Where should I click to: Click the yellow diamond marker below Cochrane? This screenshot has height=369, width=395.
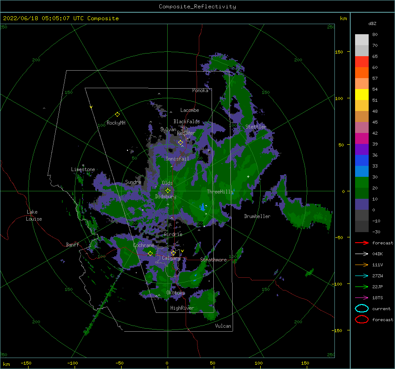[150, 253]
